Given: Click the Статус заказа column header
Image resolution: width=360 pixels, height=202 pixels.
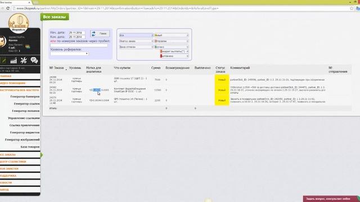Looking at the screenshot, I should [x=220, y=70].
